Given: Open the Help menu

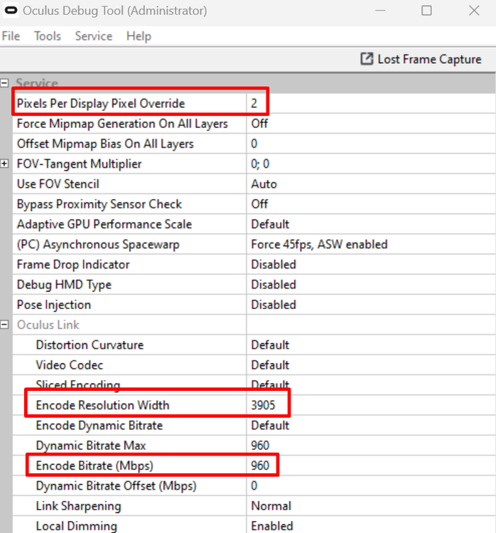Looking at the screenshot, I should [x=139, y=36].
